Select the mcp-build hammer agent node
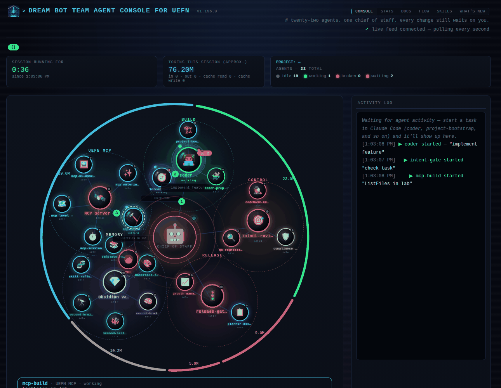This screenshot has width=501, height=388. (x=133, y=217)
